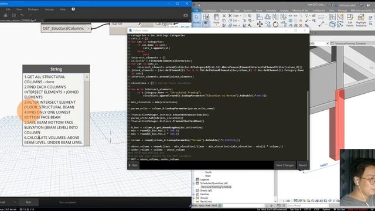
Task: Click Revert in the Python editor
Action: click(302, 165)
